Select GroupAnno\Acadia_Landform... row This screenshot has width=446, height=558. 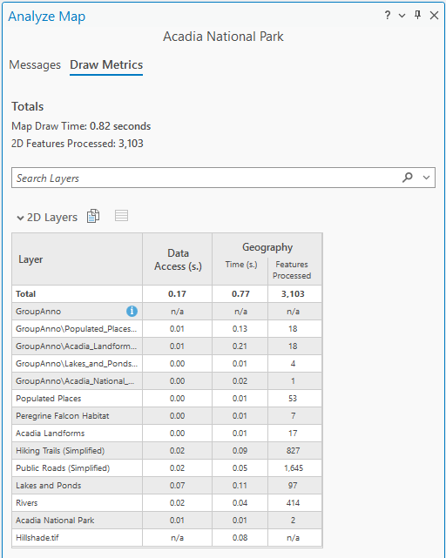(x=167, y=346)
